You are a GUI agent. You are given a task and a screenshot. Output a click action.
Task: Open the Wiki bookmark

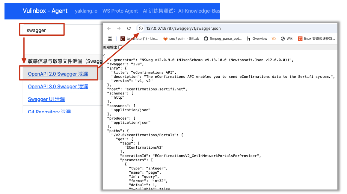pyautogui.click(x=287, y=39)
